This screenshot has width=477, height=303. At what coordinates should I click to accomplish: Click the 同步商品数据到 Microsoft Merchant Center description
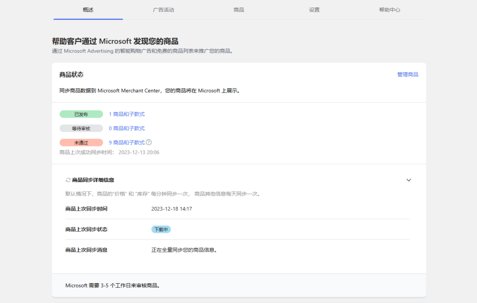coord(150,90)
